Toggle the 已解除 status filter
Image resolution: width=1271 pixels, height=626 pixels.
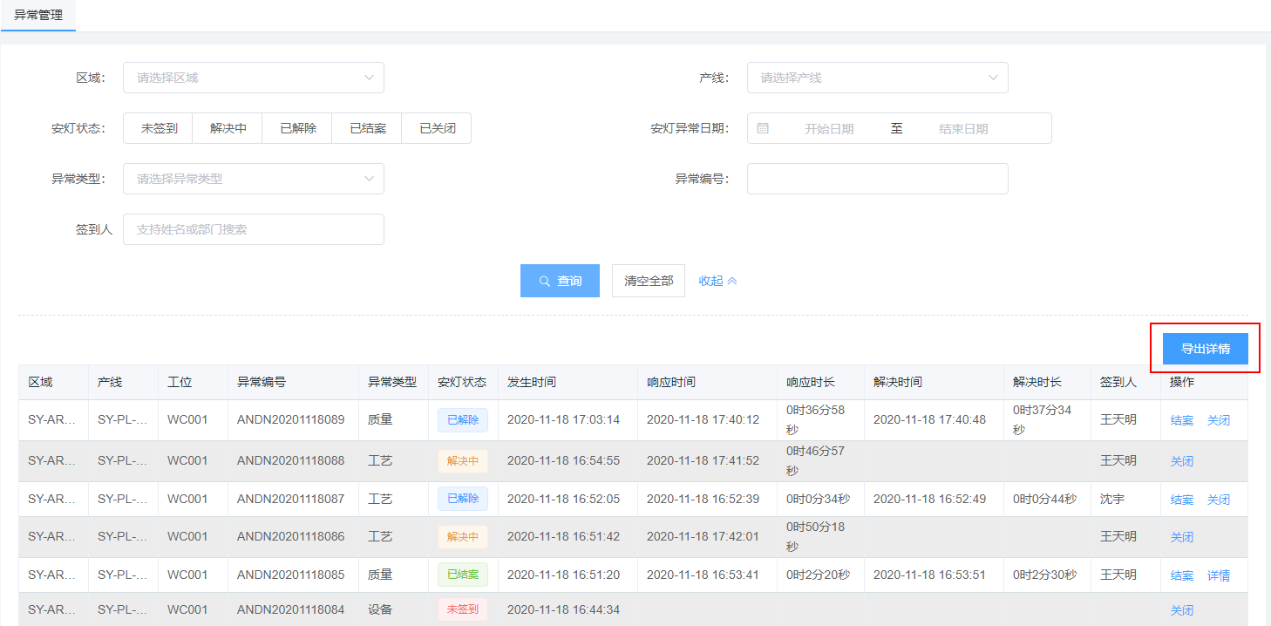pos(297,128)
